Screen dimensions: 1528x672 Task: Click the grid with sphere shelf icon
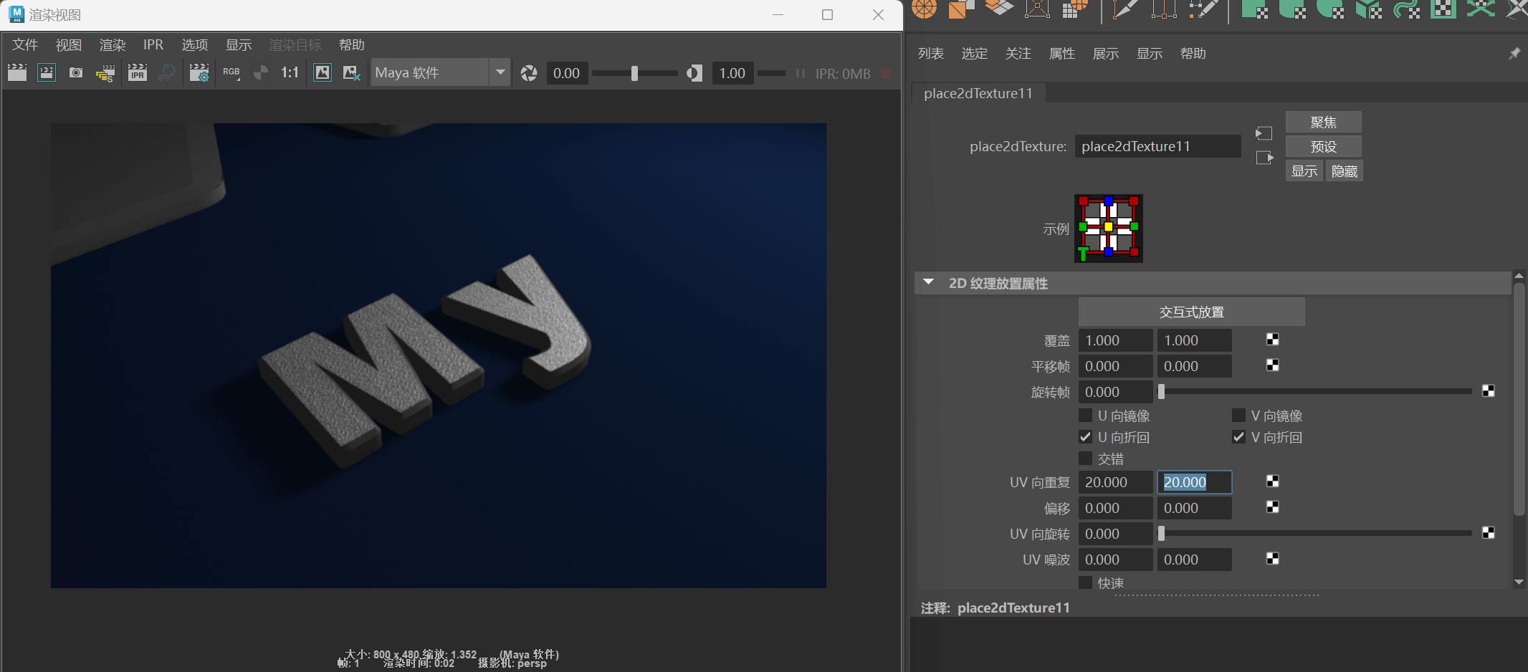pyautogui.click(x=1074, y=9)
